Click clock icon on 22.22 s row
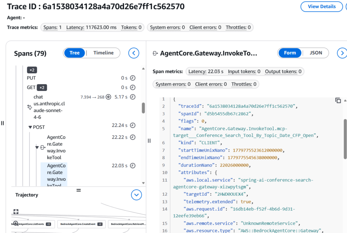 [132, 137]
